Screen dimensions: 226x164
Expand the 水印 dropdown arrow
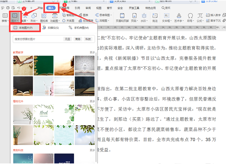pyautogui.click(x=147, y=21)
